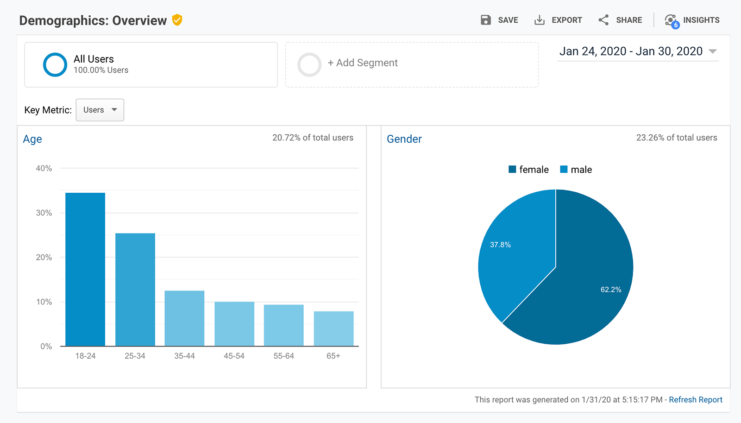Click the 65+ age bar
The image size is (741, 423).
point(333,328)
